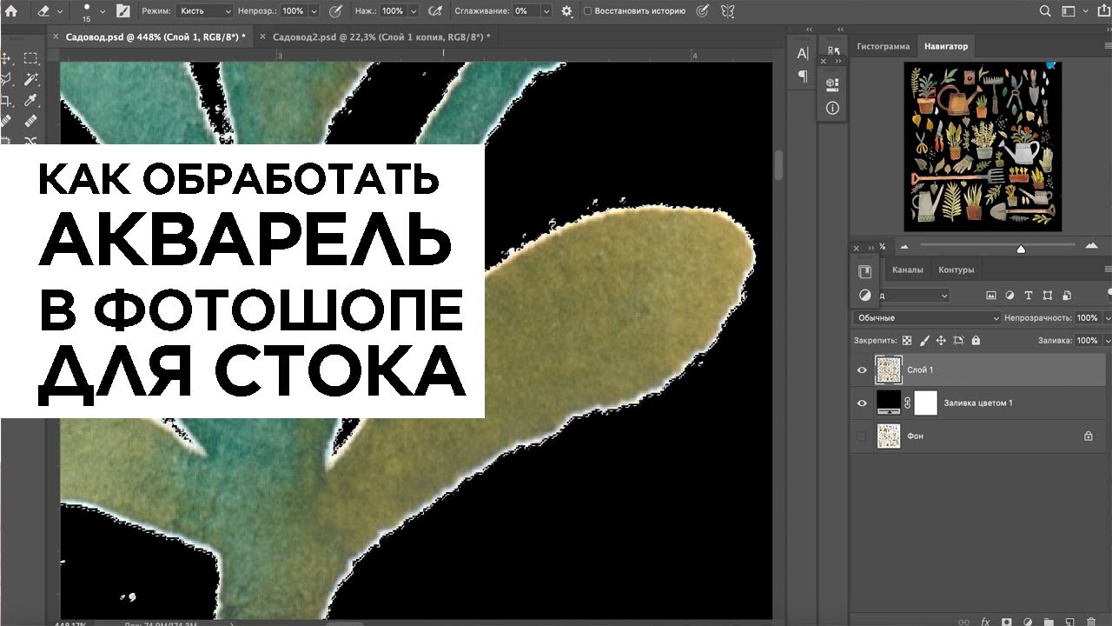1112x626 pixels.
Task: Open symmetry butterfly options icon
Action: (x=727, y=11)
